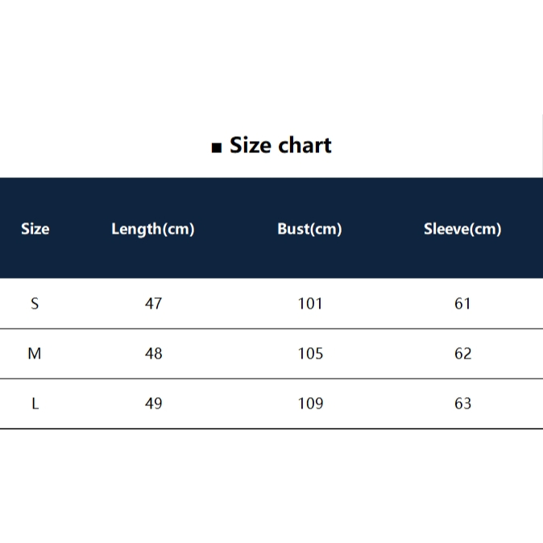Select the length value 48

[153, 354]
